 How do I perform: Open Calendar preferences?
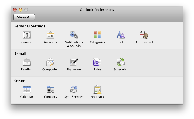(27, 90)
